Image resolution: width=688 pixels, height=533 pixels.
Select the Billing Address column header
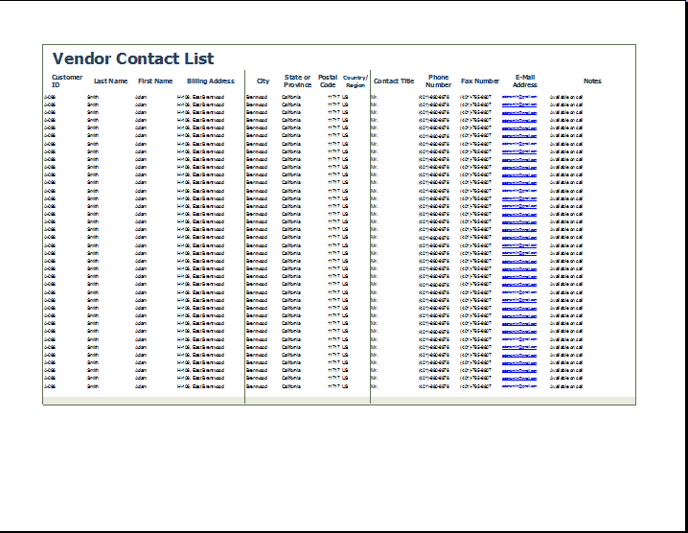211,81
